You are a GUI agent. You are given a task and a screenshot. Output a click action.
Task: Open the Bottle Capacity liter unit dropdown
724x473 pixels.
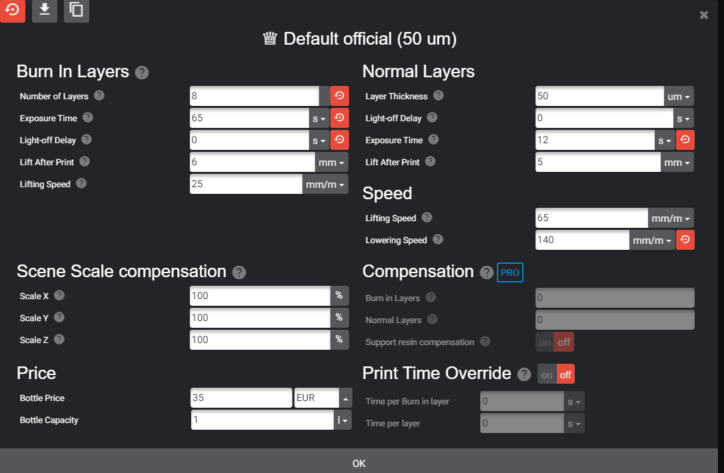tap(342, 420)
